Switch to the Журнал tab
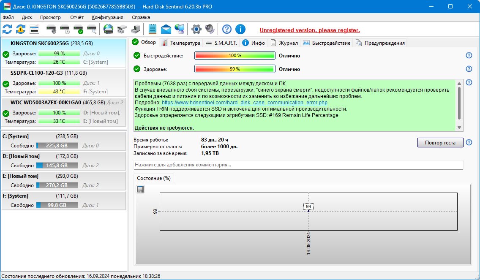The height and width of the screenshot is (280, 480). point(284,43)
